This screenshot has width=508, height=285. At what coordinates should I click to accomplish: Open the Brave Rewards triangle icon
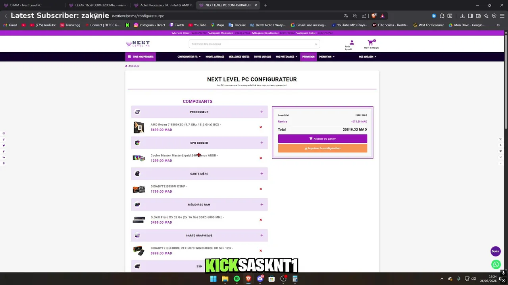[382, 16]
